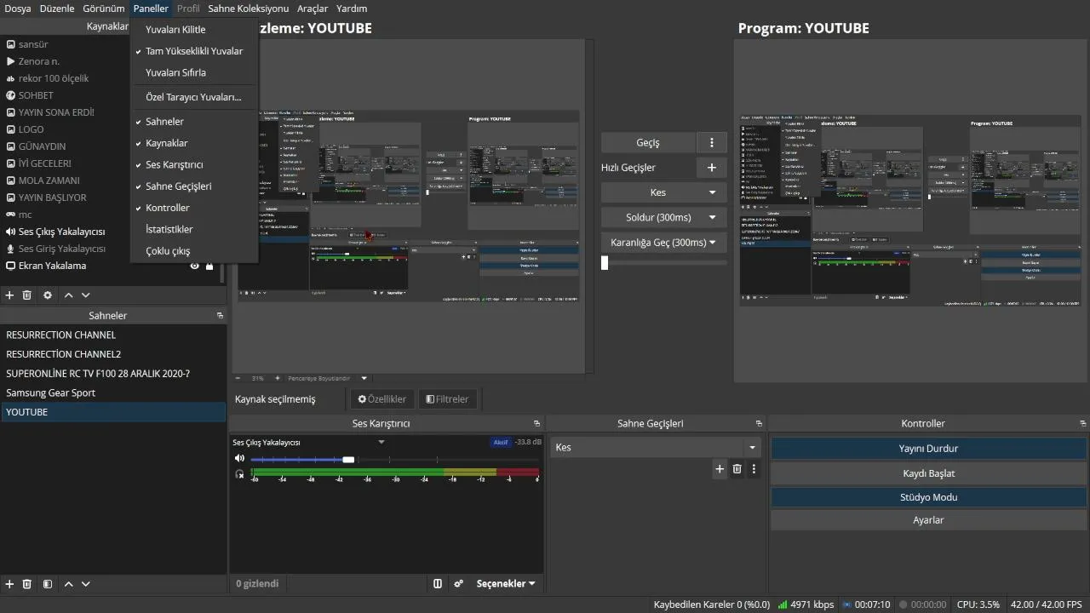The width and height of the screenshot is (1090, 613).
Task: Zoom in the preview with the plus icon
Action: [277, 378]
